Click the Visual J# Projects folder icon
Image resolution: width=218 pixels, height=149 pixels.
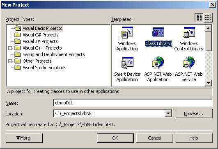pyautogui.click(x=18, y=41)
